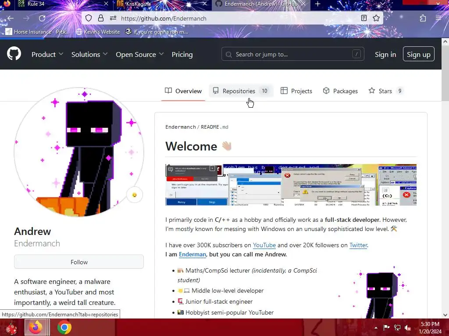Open the tracking protection shield icon
Image resolution: width=449 pixels, height=336 pixels.
pos(89,18)
